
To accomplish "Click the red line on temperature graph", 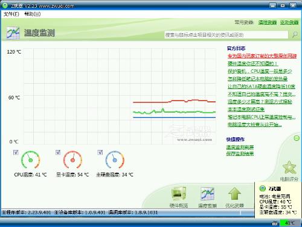I will tap(175, 101).
